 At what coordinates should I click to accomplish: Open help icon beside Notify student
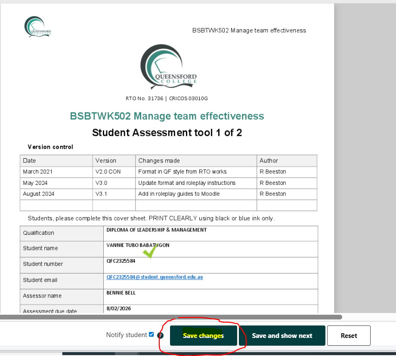click(x=160, y=335)
